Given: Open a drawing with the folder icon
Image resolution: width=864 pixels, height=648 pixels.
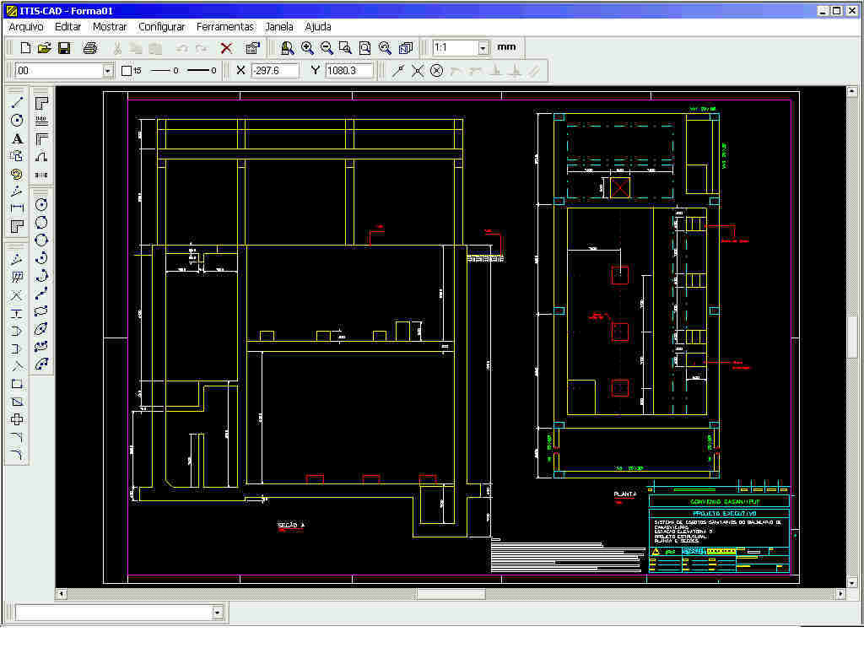Looking at the screenshot, I should point(45,48).
